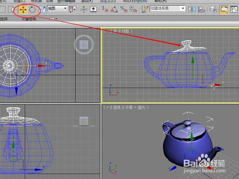Open the 帮助(H) help menu
The height and width of the screenshot is (179, 239).
[161, 1]
